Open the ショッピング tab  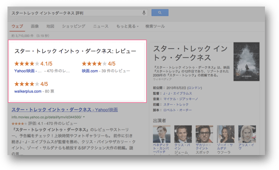click(73, 26)
